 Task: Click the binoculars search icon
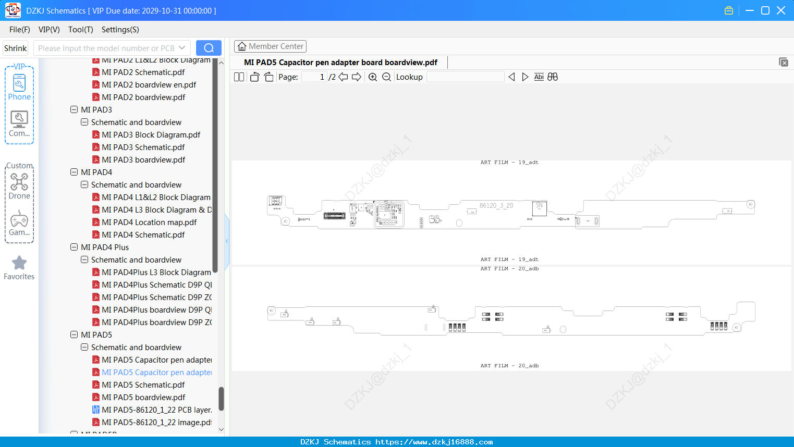pyautogui.click(x=553, y=77)
